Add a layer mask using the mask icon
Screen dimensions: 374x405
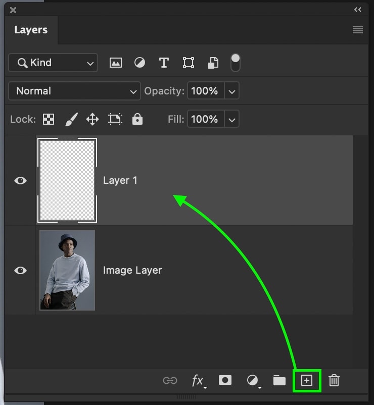click(x=225, y=380)
